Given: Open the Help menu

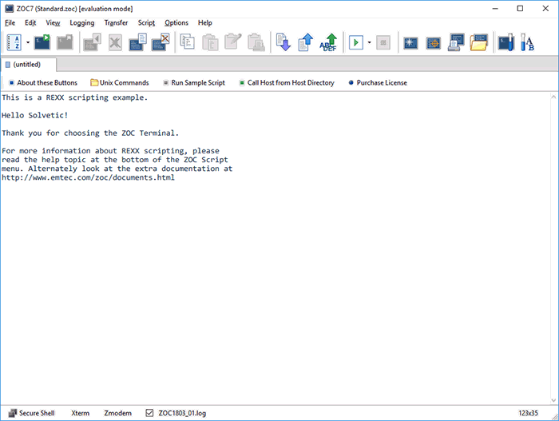Looking at the screenshot, I should (204, 23).
